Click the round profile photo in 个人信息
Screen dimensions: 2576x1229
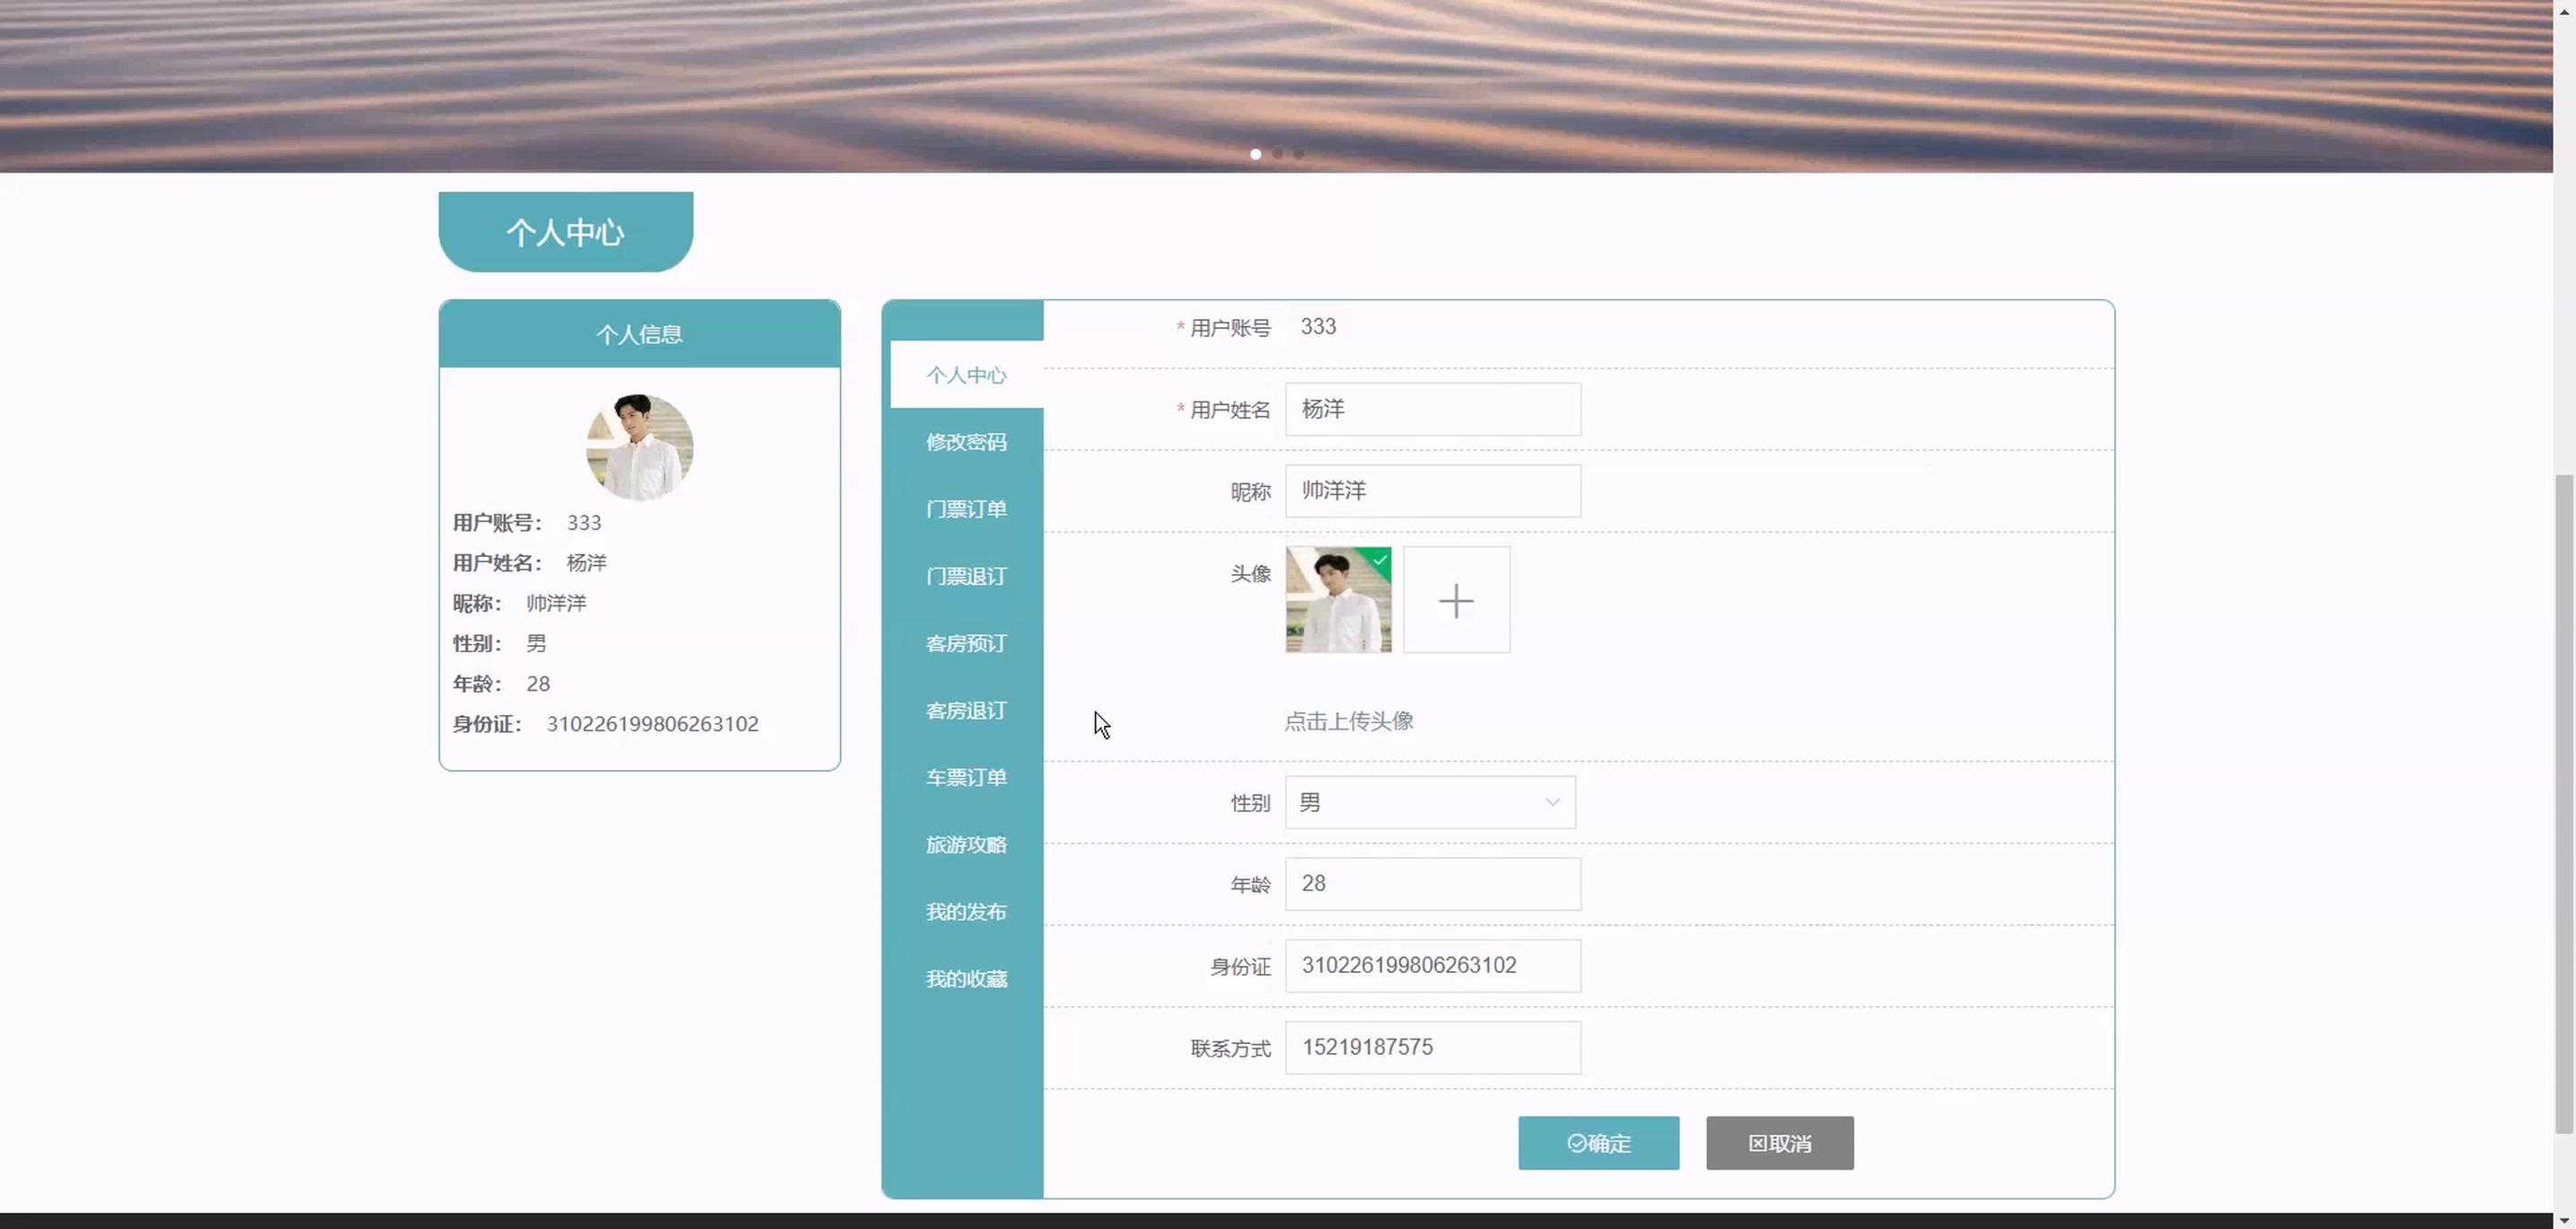[639, 447]
